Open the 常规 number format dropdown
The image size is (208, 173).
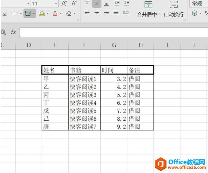click(199, 4)
